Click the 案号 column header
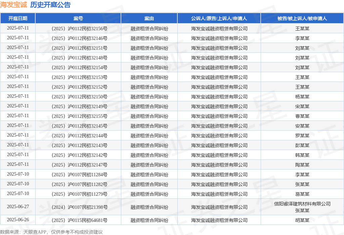The image size is (344, 235). point(78,18)
